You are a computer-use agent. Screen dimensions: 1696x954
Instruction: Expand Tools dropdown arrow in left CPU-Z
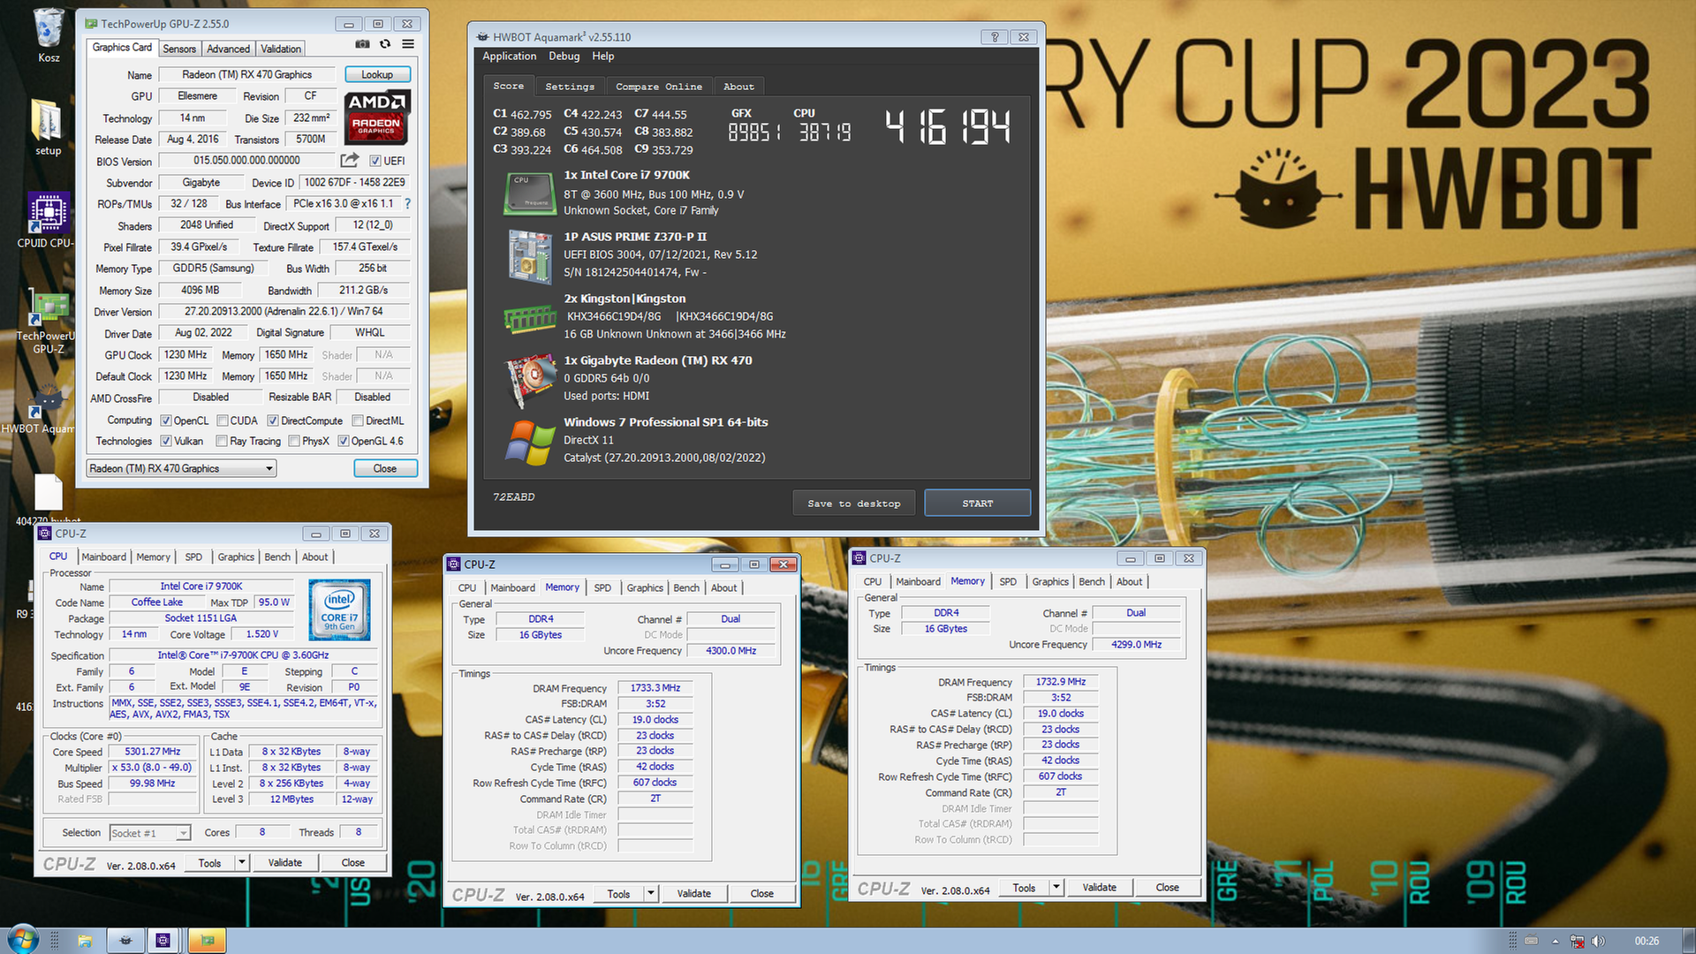pos(241,863)
